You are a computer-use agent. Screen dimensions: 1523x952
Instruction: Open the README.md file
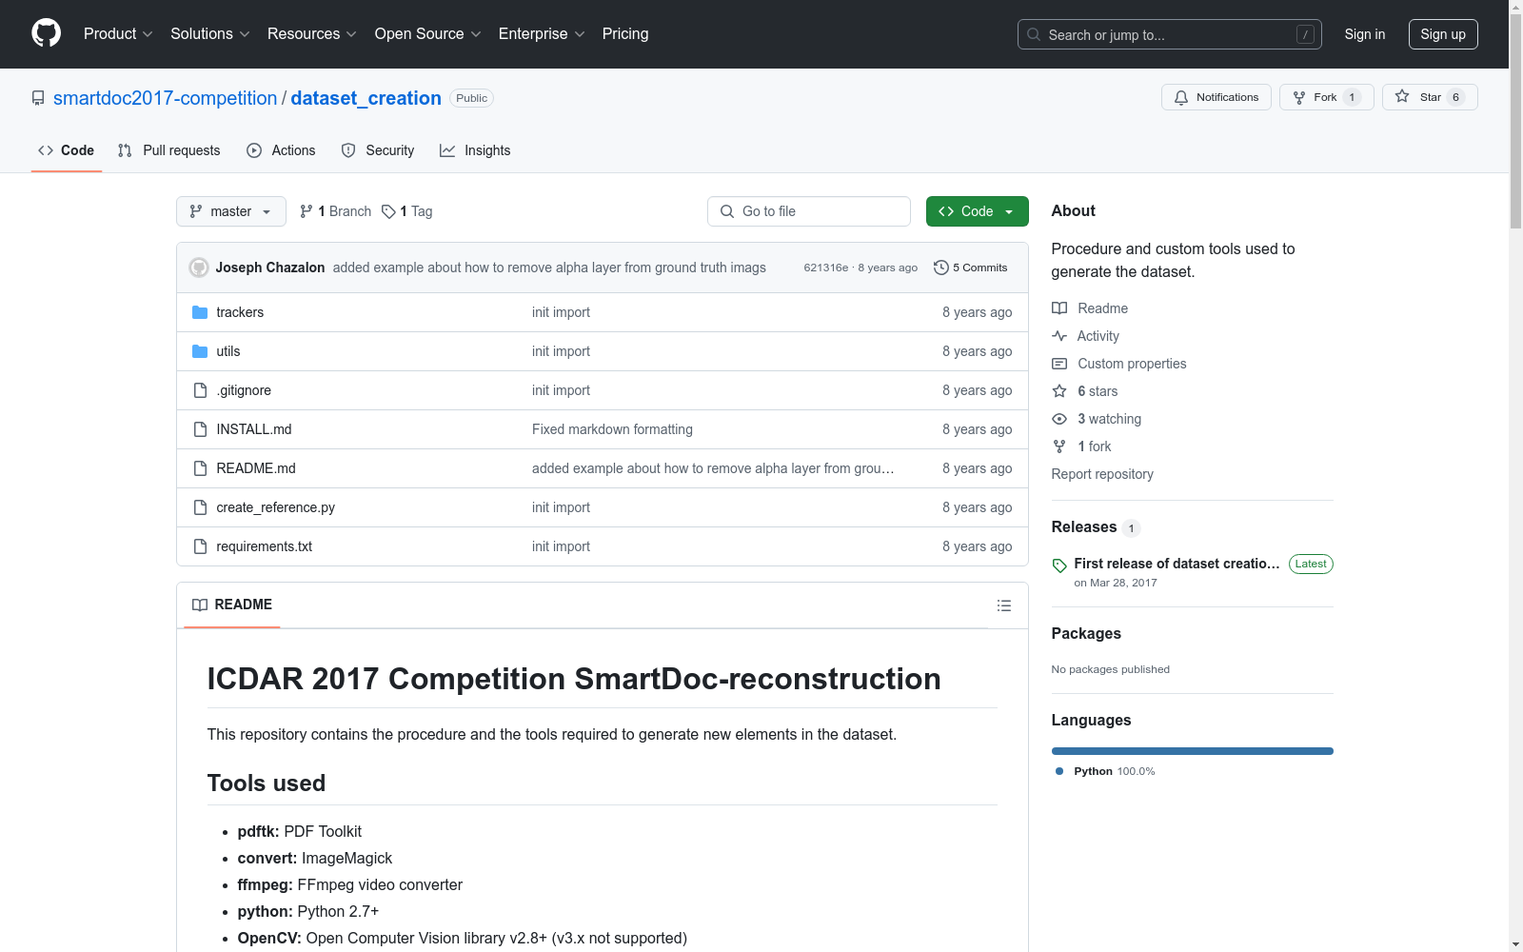(256, 468)
